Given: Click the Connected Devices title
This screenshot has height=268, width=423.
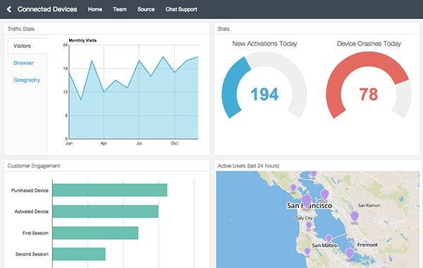Looking at the screenshot, I should (x=47, y=9).
